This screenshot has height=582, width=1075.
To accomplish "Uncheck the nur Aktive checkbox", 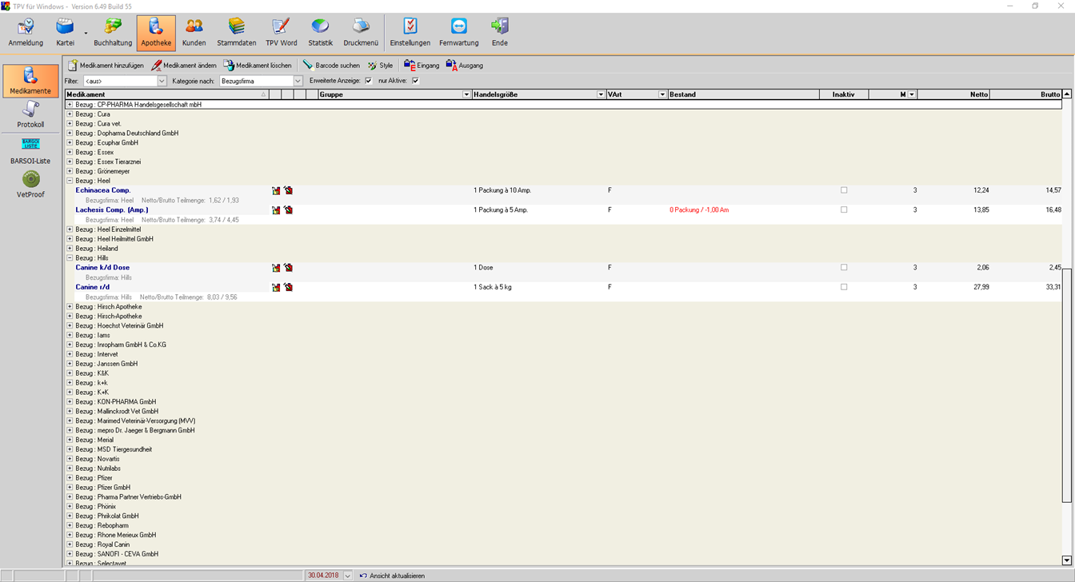I will (415, 81).
